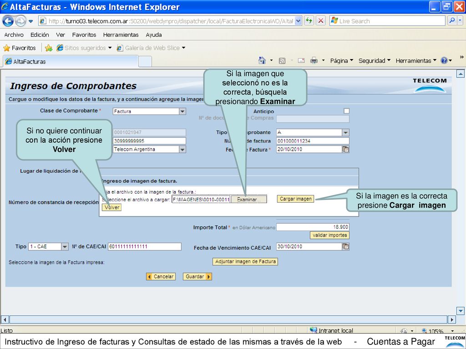Click the Número de factura field
The image size is (466, 349).
pyautogui.click(x=313, y=141)
